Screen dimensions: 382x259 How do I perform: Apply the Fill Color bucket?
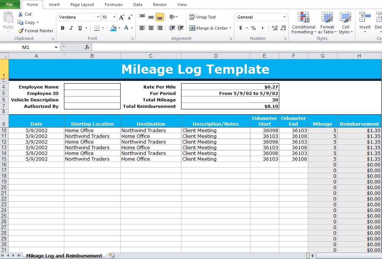[x=113, y=28]
